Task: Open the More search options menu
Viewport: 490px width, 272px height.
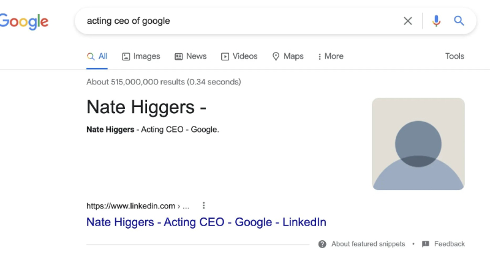Action: [x=331, y=56]
